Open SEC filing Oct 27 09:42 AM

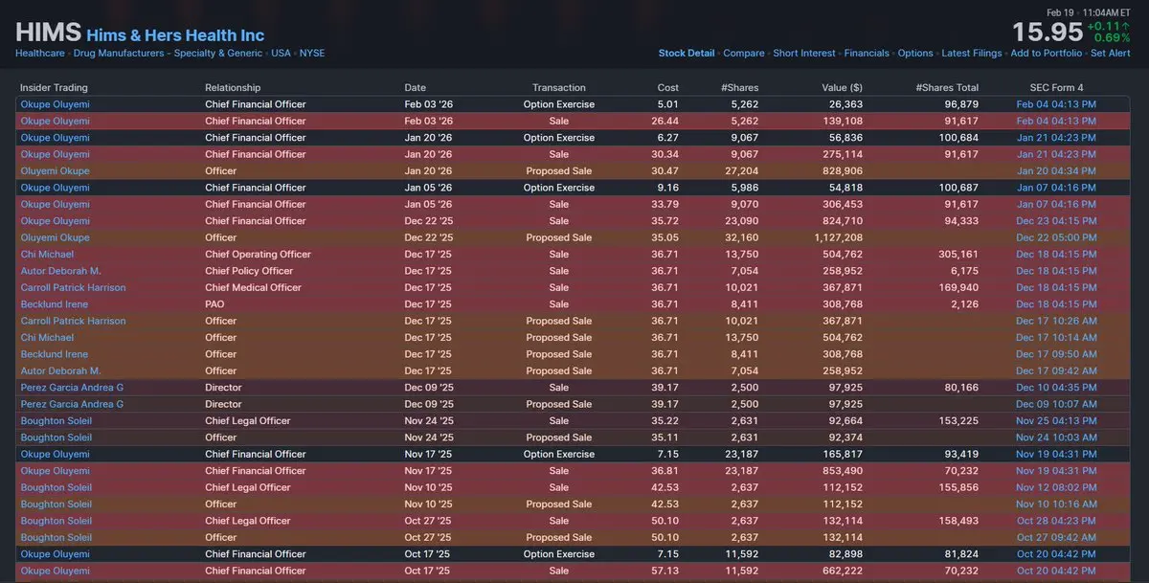[x=1057, y=537]
